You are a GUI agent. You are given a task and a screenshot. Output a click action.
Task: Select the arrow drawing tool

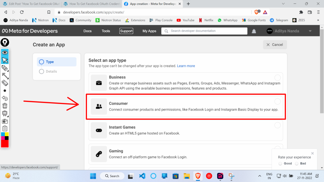click(5, 76)
